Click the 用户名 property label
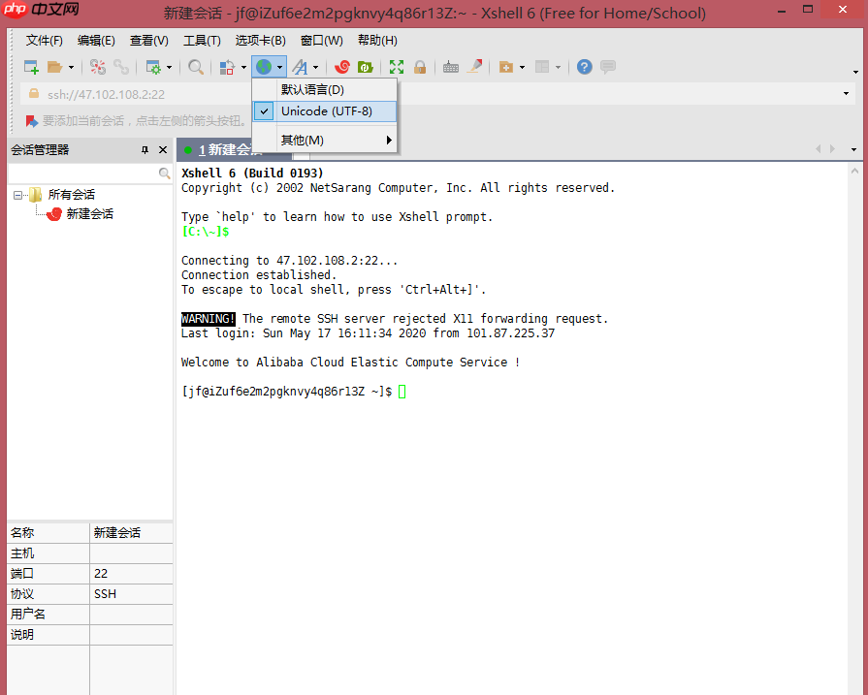The width and height of the screenshot is (868, 695). point(28,615)
